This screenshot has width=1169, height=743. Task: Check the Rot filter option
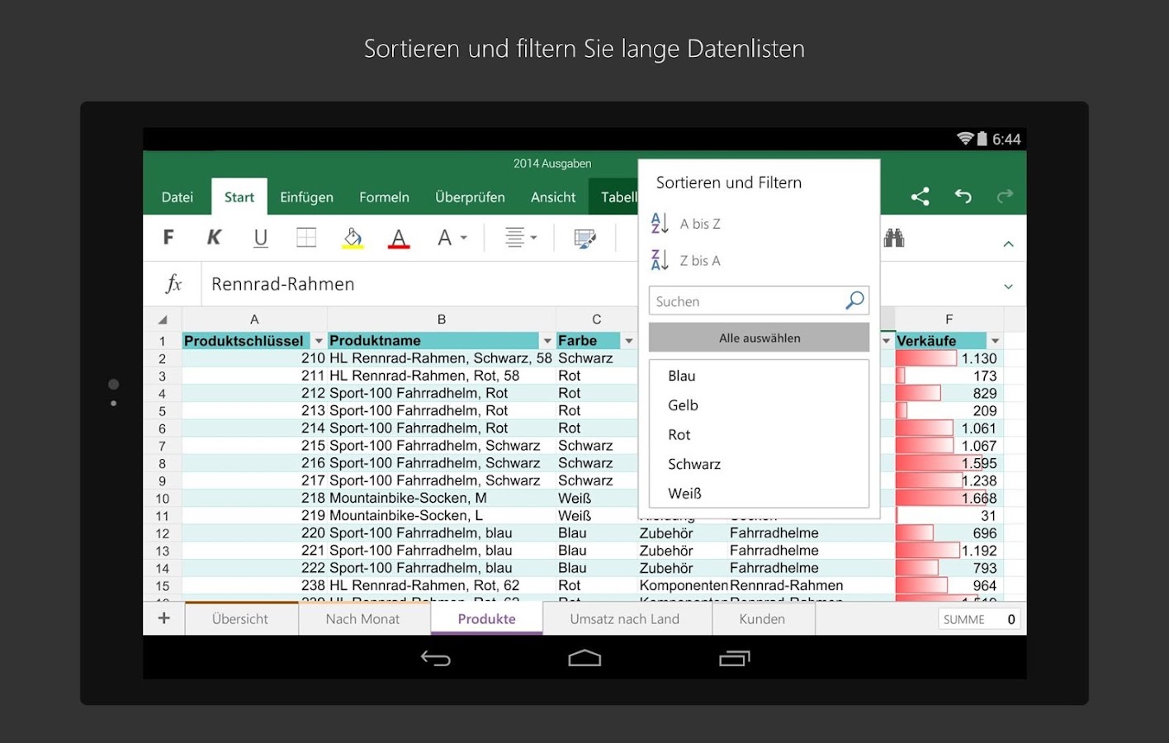679,434
